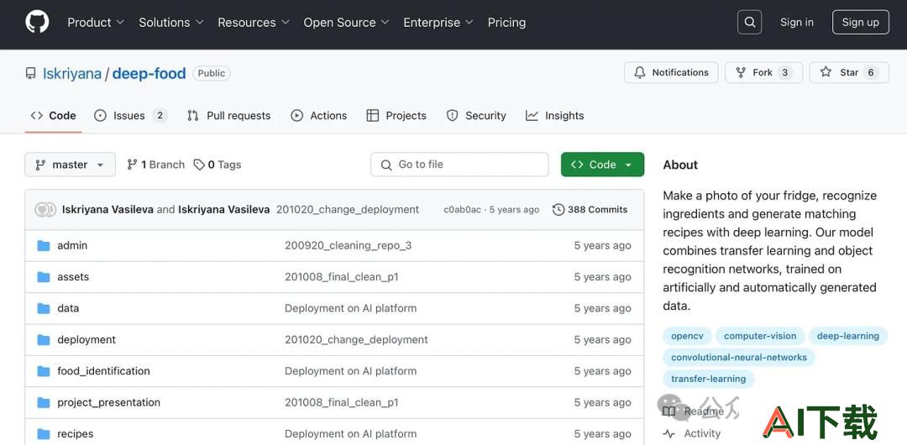Screen dimensions: 907x445
Task: Switch to the Actions tab
Action: pyautogui.click(x=319, y=116)
